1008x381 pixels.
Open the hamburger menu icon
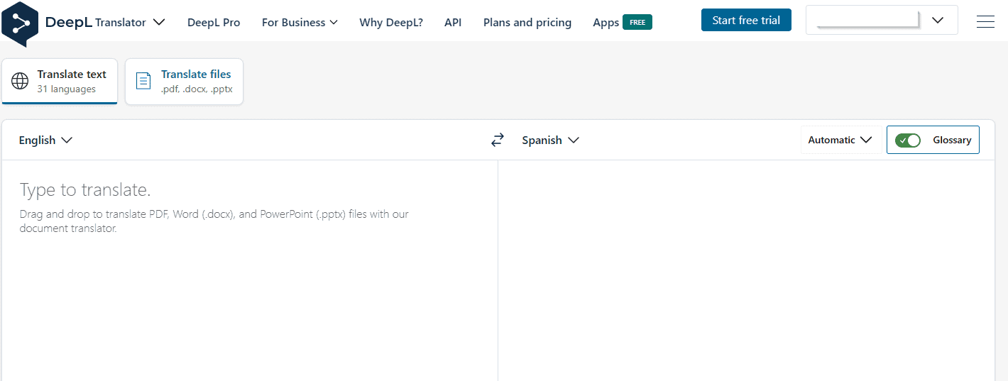[985, 21]
